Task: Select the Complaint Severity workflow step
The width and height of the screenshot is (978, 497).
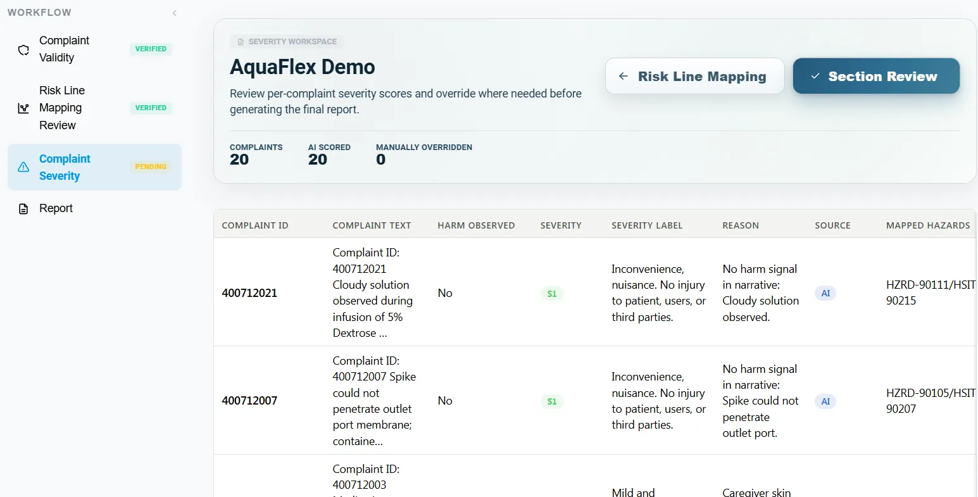Action: tap(94, 167)
